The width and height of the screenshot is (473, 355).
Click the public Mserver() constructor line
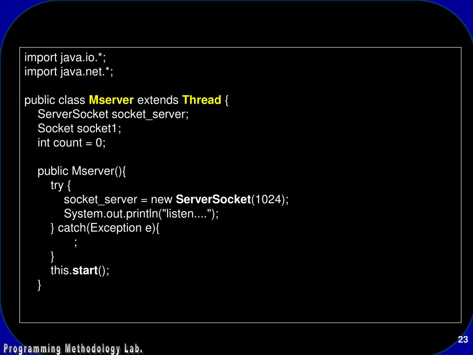click(82, 171)
